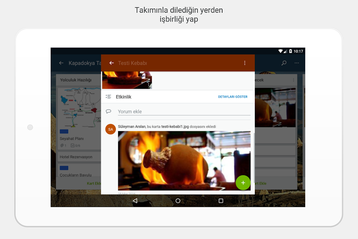Tap the 10:17 clock
Image resolution: width=358 pixels, height=239 pixels.
tap(298, 51)
